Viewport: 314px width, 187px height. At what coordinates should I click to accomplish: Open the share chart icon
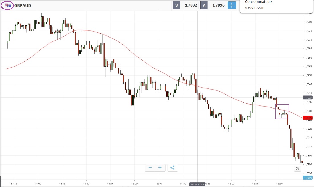[x=172, y=168]
